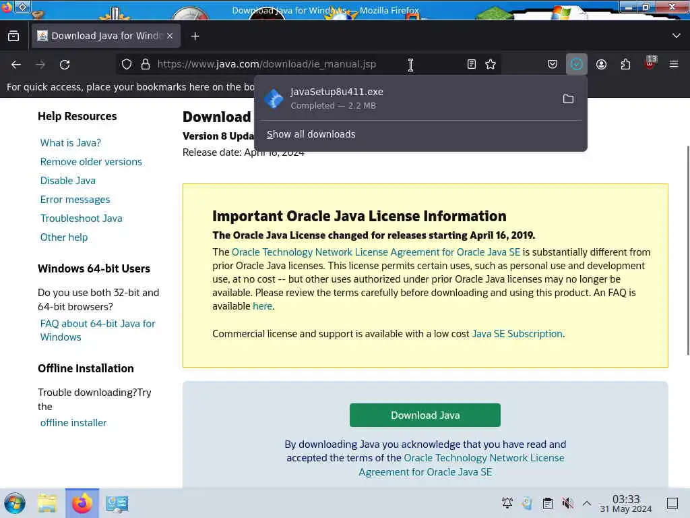Select the Download Java for Windows tab
Image resolution: width=690 pixels, height=518 pixels.
pos(106,36)
